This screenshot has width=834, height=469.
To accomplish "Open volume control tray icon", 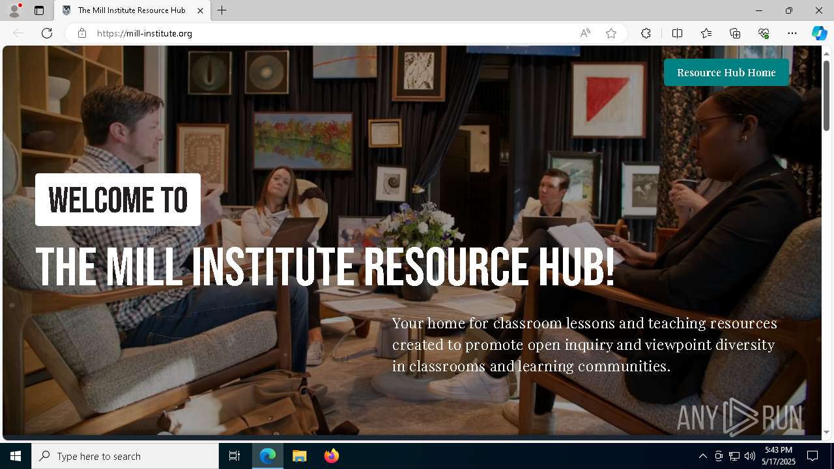I will pos(750,456).
